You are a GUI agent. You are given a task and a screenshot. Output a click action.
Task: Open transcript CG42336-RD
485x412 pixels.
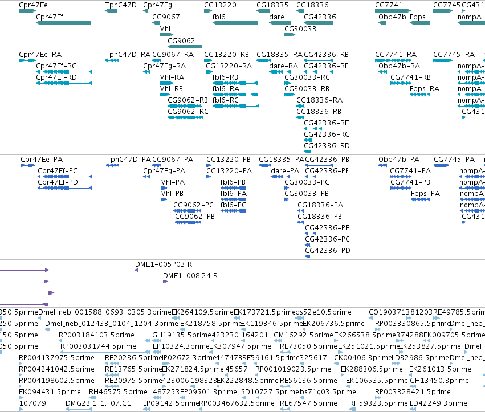coord(327,146)
